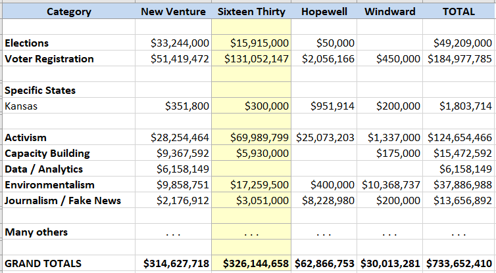Viewport: 496px width, 273px height.
Task: Click the $124,654,466 Activism total
Action: pos(460,138)
